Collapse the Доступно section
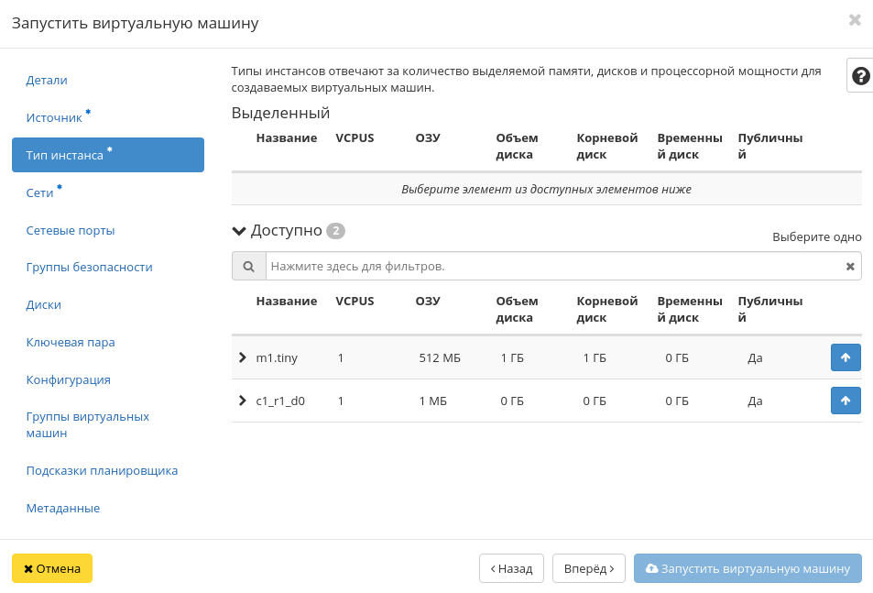873x593 pixels. tap(240, 231)
